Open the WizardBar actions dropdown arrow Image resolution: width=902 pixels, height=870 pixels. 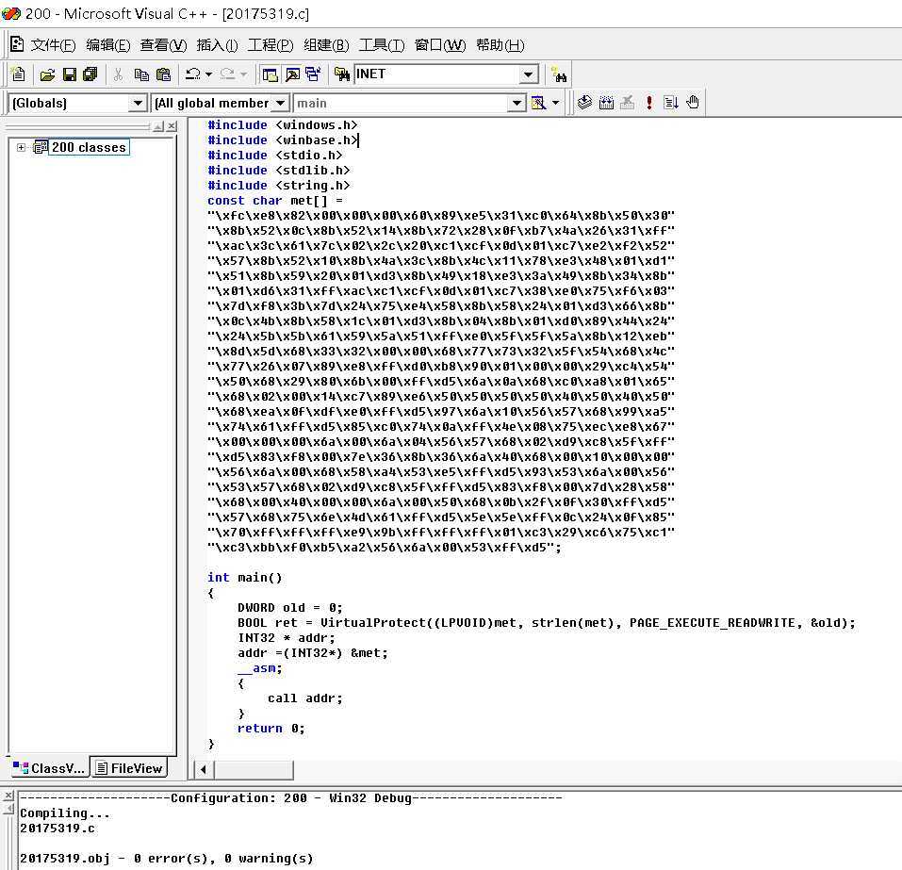(x=555, y=103)
